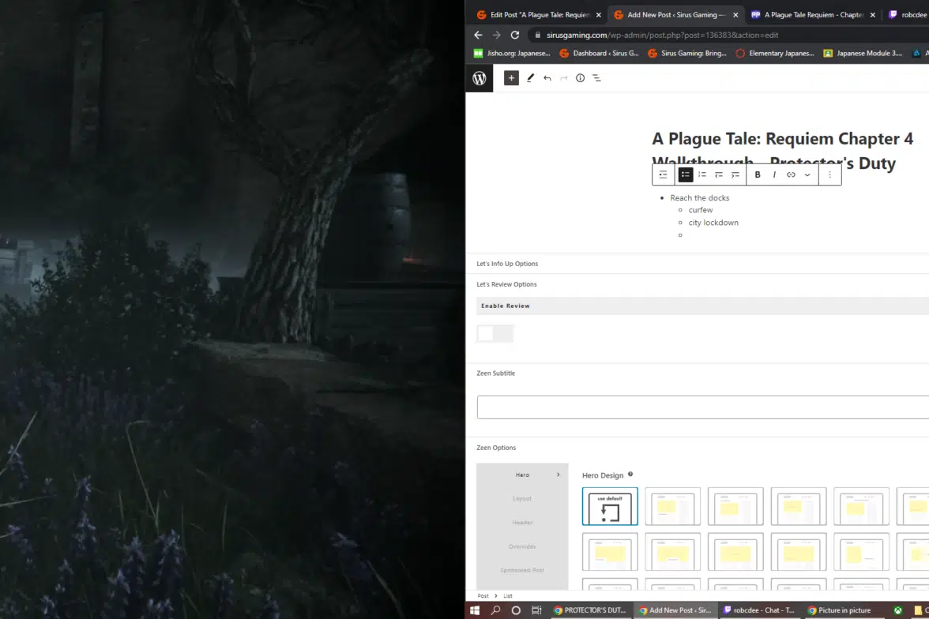
Task: Click the browser address bar URL
Action: [662, 35]
